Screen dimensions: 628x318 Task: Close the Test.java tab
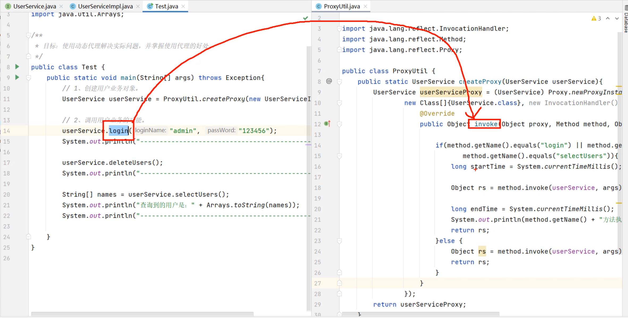click(x=183, y=6)
